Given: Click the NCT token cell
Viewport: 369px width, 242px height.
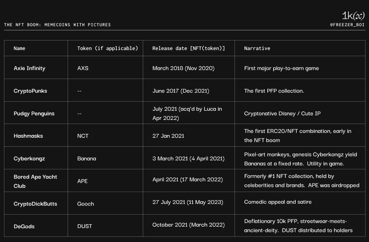Looking at the screenshot, I should [x=83, y=136].
